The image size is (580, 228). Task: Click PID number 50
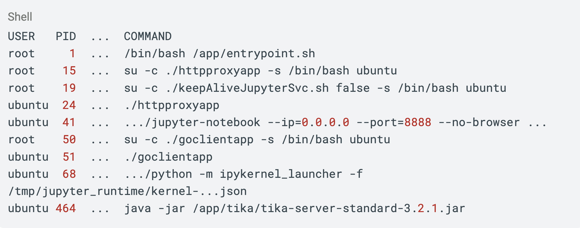tap(69, 139)
